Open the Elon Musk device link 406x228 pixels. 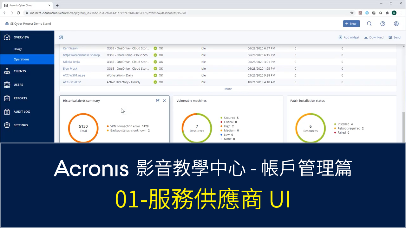click(x=70, y=69)
